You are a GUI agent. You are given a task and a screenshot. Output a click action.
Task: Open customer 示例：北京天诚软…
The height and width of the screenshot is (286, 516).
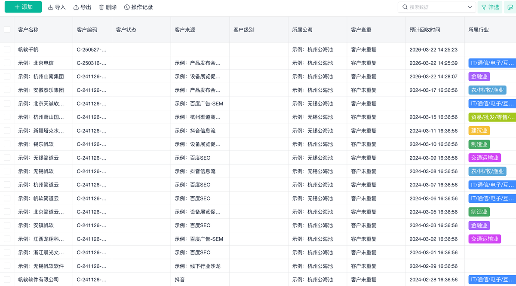(41, 103)
